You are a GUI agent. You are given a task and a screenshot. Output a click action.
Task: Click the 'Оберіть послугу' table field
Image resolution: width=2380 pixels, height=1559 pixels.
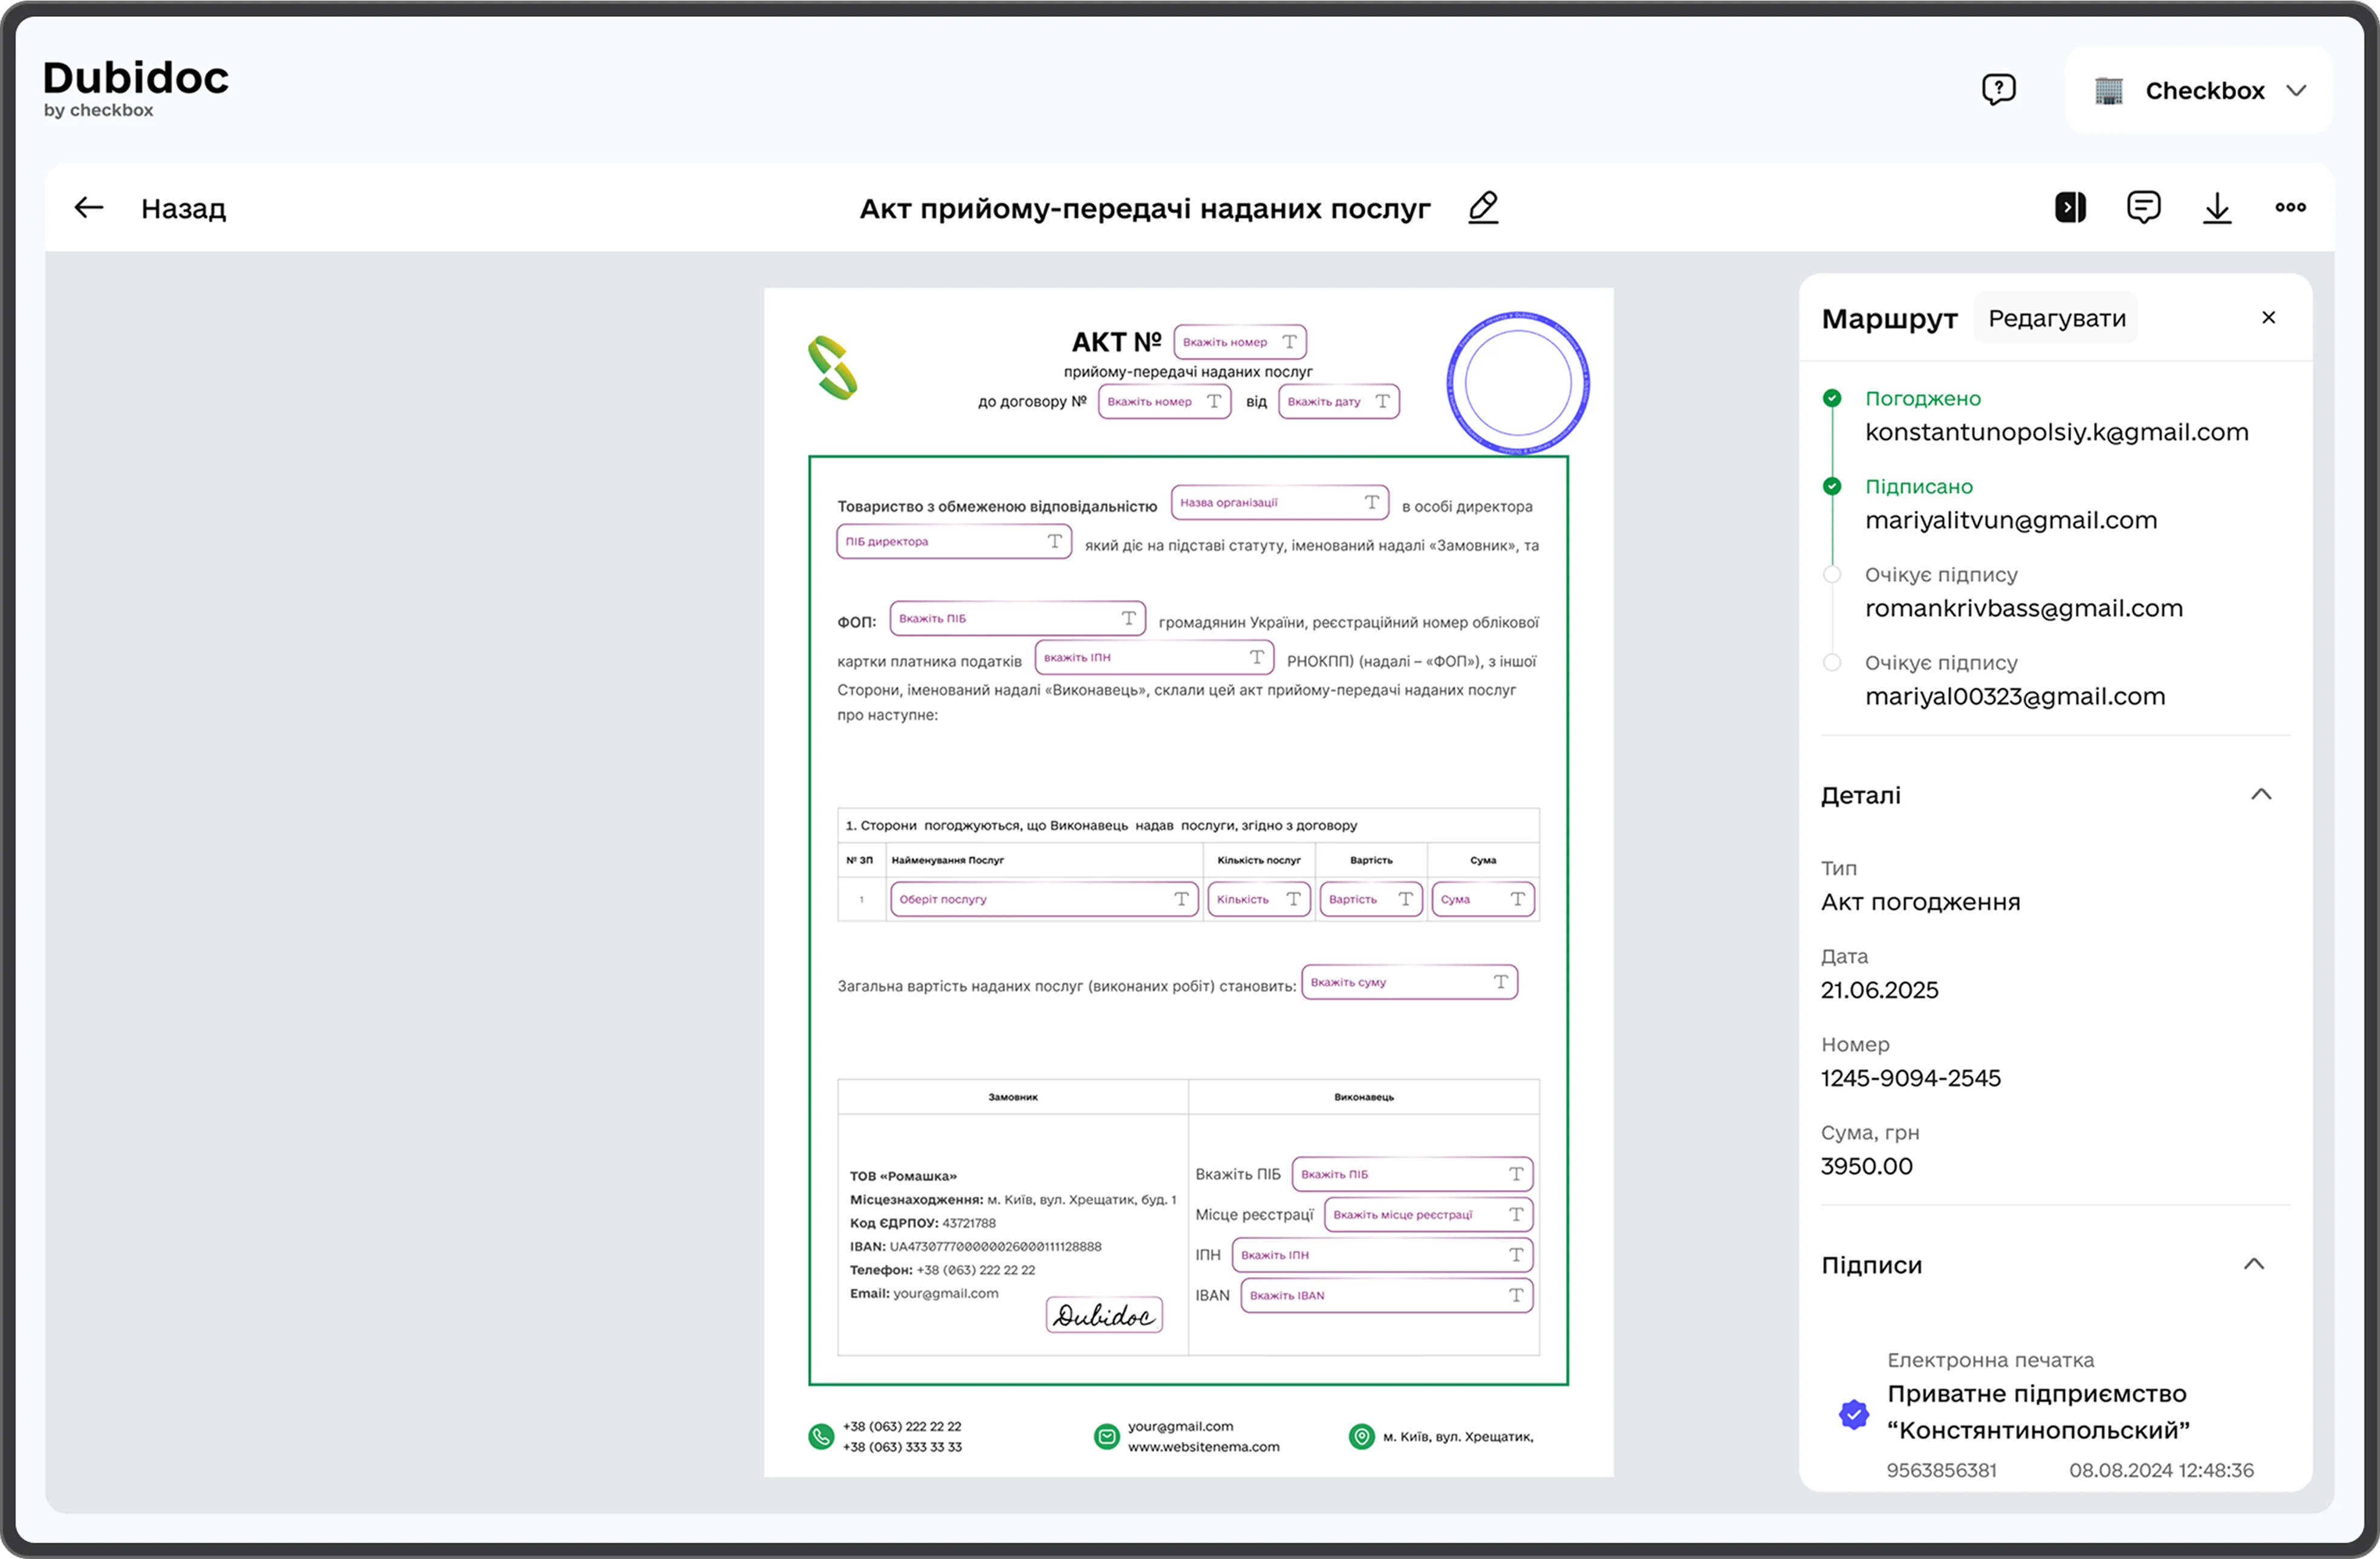click(1043, 899)
